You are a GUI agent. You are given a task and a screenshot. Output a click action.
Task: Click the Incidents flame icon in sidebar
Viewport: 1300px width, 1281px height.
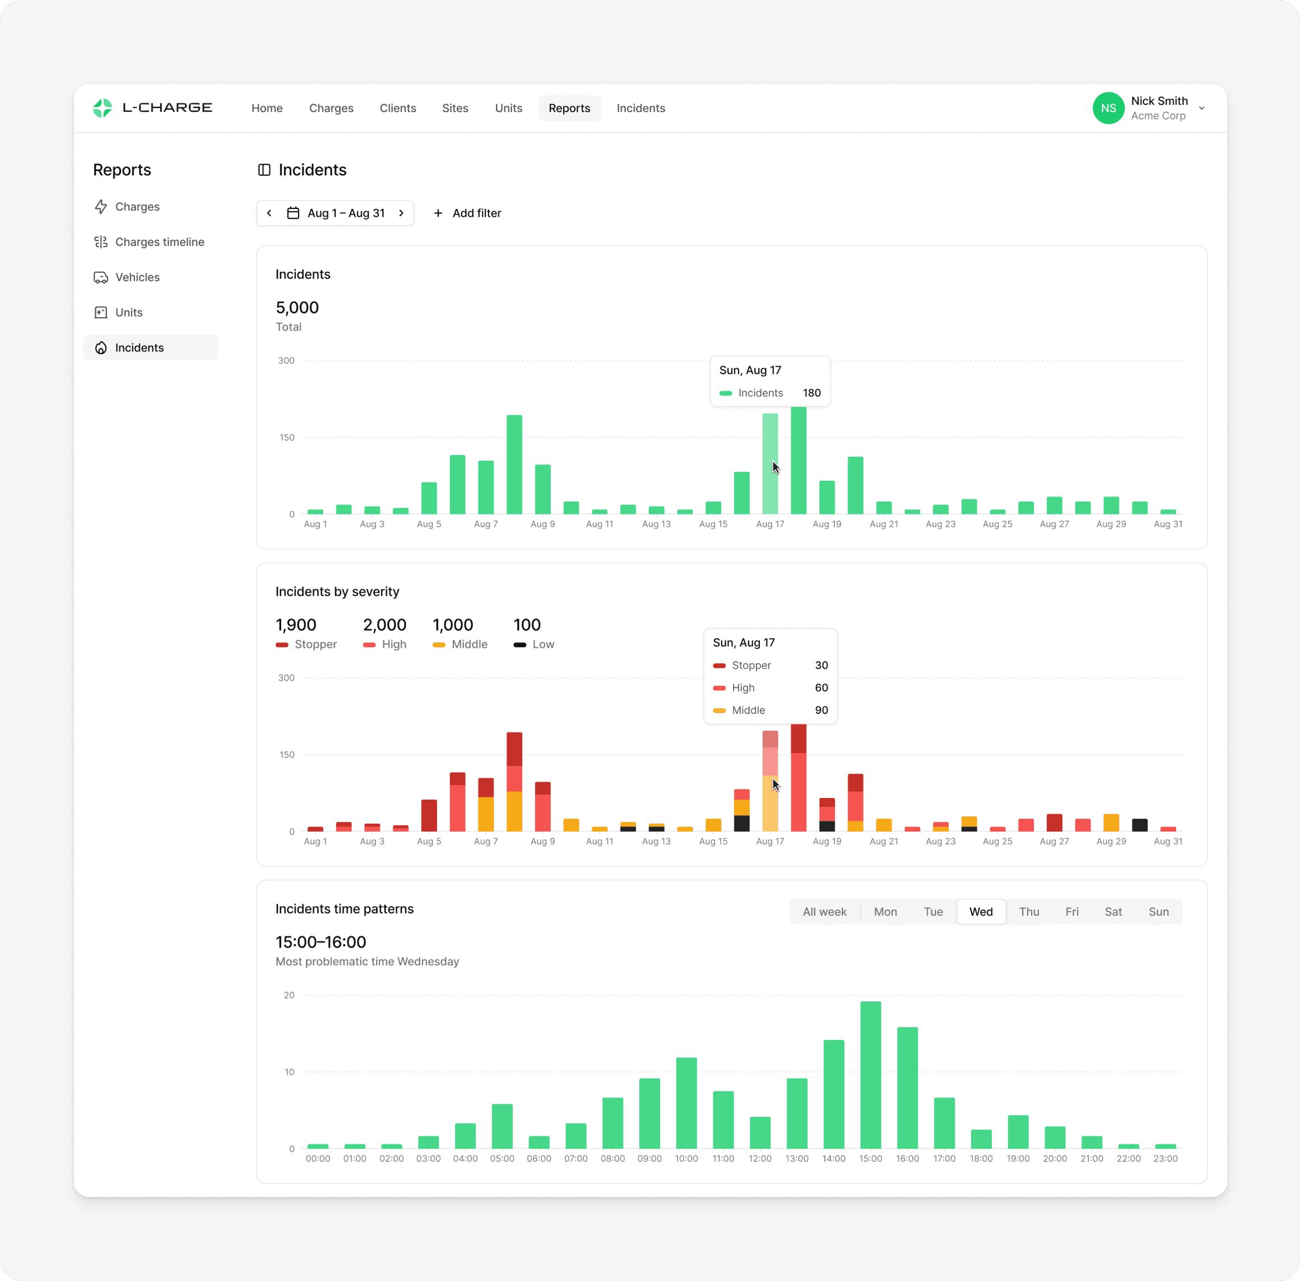(x=101, y=348)
